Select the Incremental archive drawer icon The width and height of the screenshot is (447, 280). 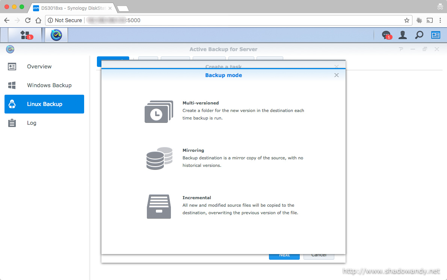(x=159, y=206)
